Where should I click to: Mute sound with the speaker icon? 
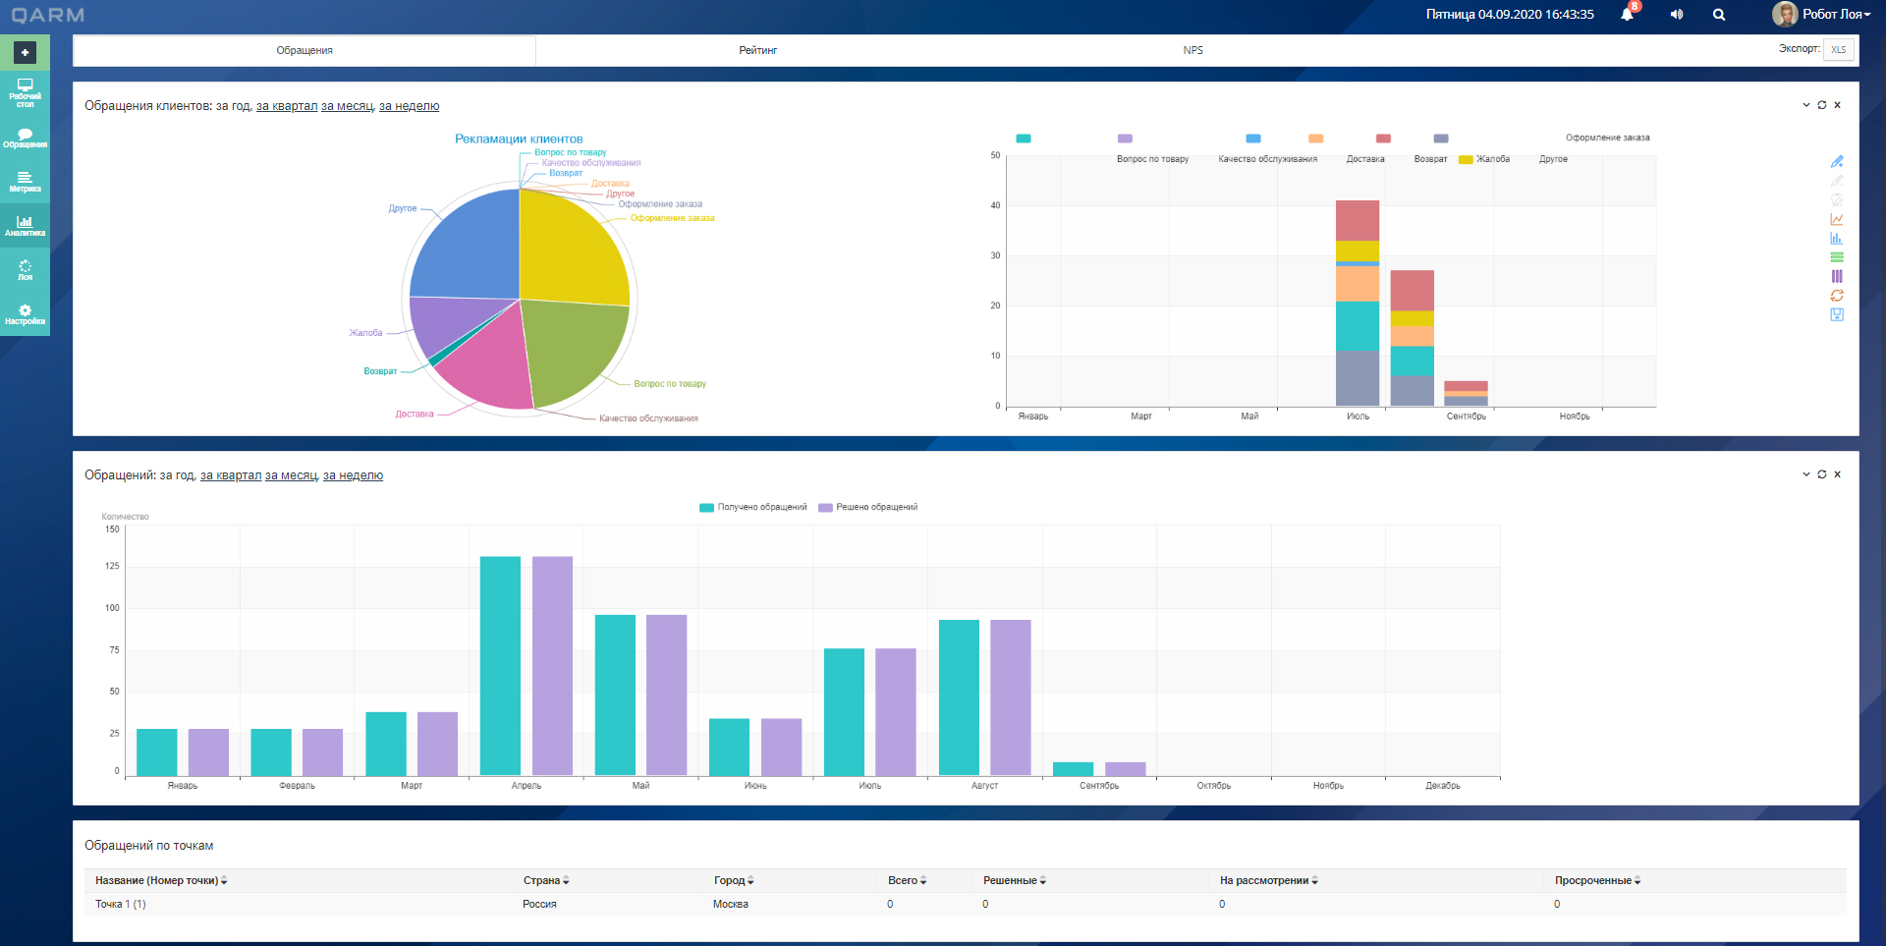pyautogui.click(x=1676, y=15)
